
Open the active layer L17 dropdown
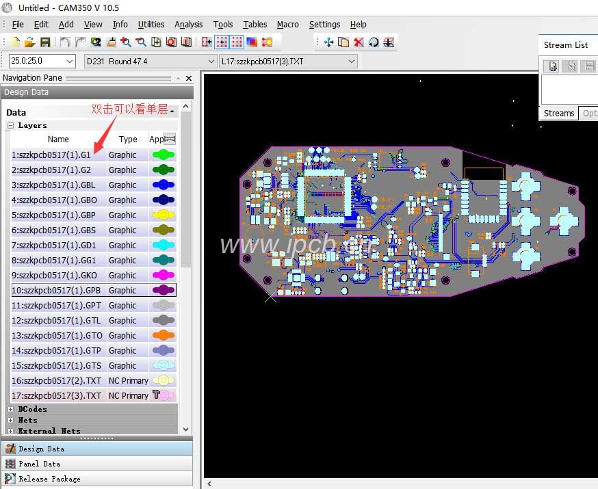[352, 62]
